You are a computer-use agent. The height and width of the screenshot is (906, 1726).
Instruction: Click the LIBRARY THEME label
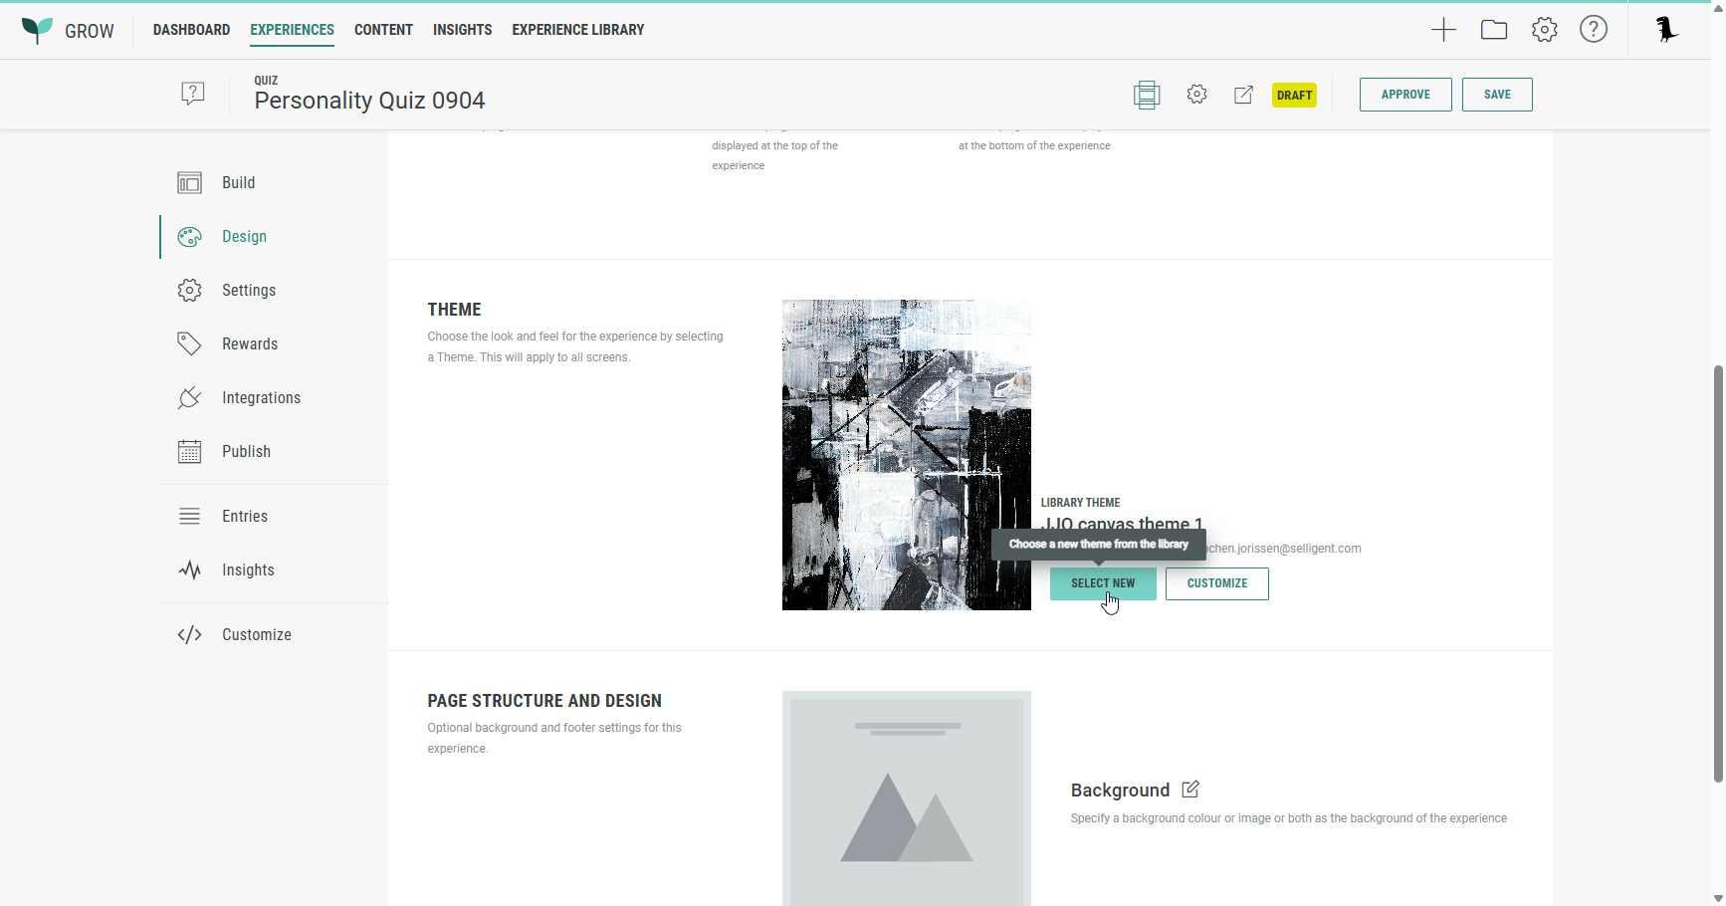[1080, 503]
